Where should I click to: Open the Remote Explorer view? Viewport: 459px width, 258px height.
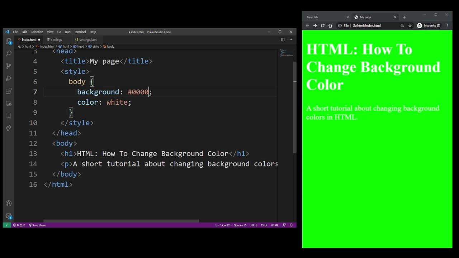click(x=9, y=103)
